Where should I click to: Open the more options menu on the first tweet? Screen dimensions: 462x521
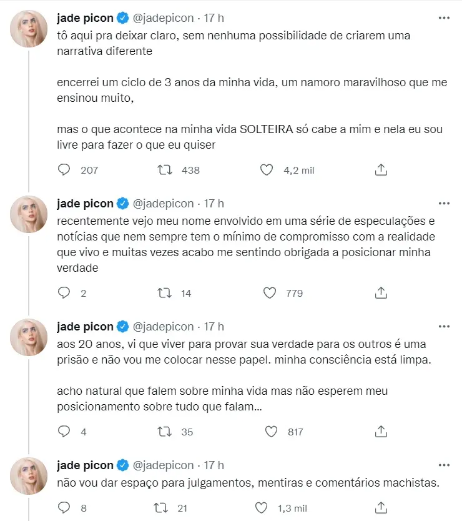point(443,18)
